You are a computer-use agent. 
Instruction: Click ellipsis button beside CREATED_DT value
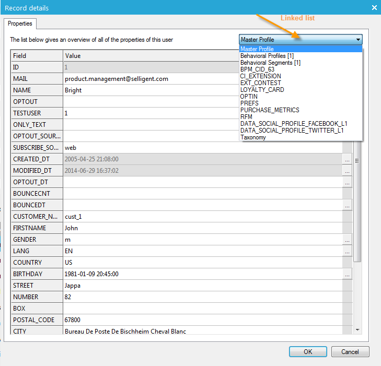point(348,159)
